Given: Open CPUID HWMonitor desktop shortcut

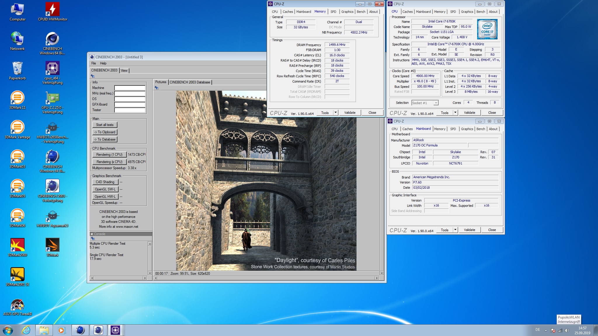Looking at the screenshot, I should (53, 12).
